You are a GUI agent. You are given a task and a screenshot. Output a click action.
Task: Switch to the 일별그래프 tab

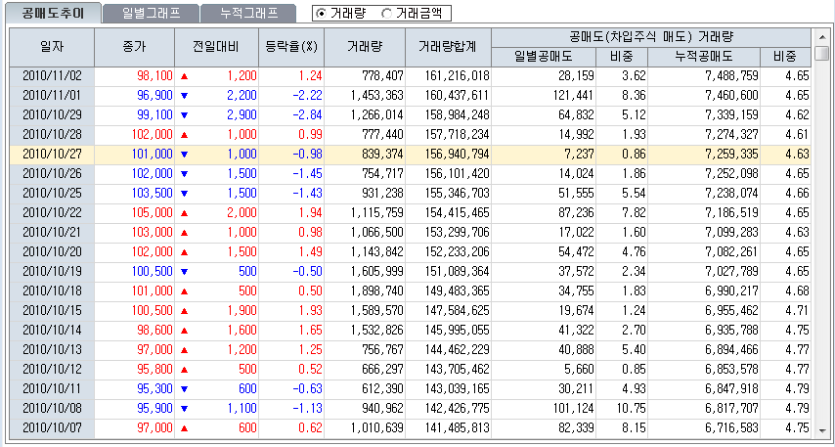tap(153, 14)
